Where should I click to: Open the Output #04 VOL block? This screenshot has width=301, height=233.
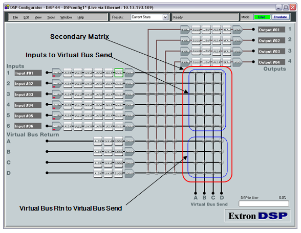[x=238, y=62]
